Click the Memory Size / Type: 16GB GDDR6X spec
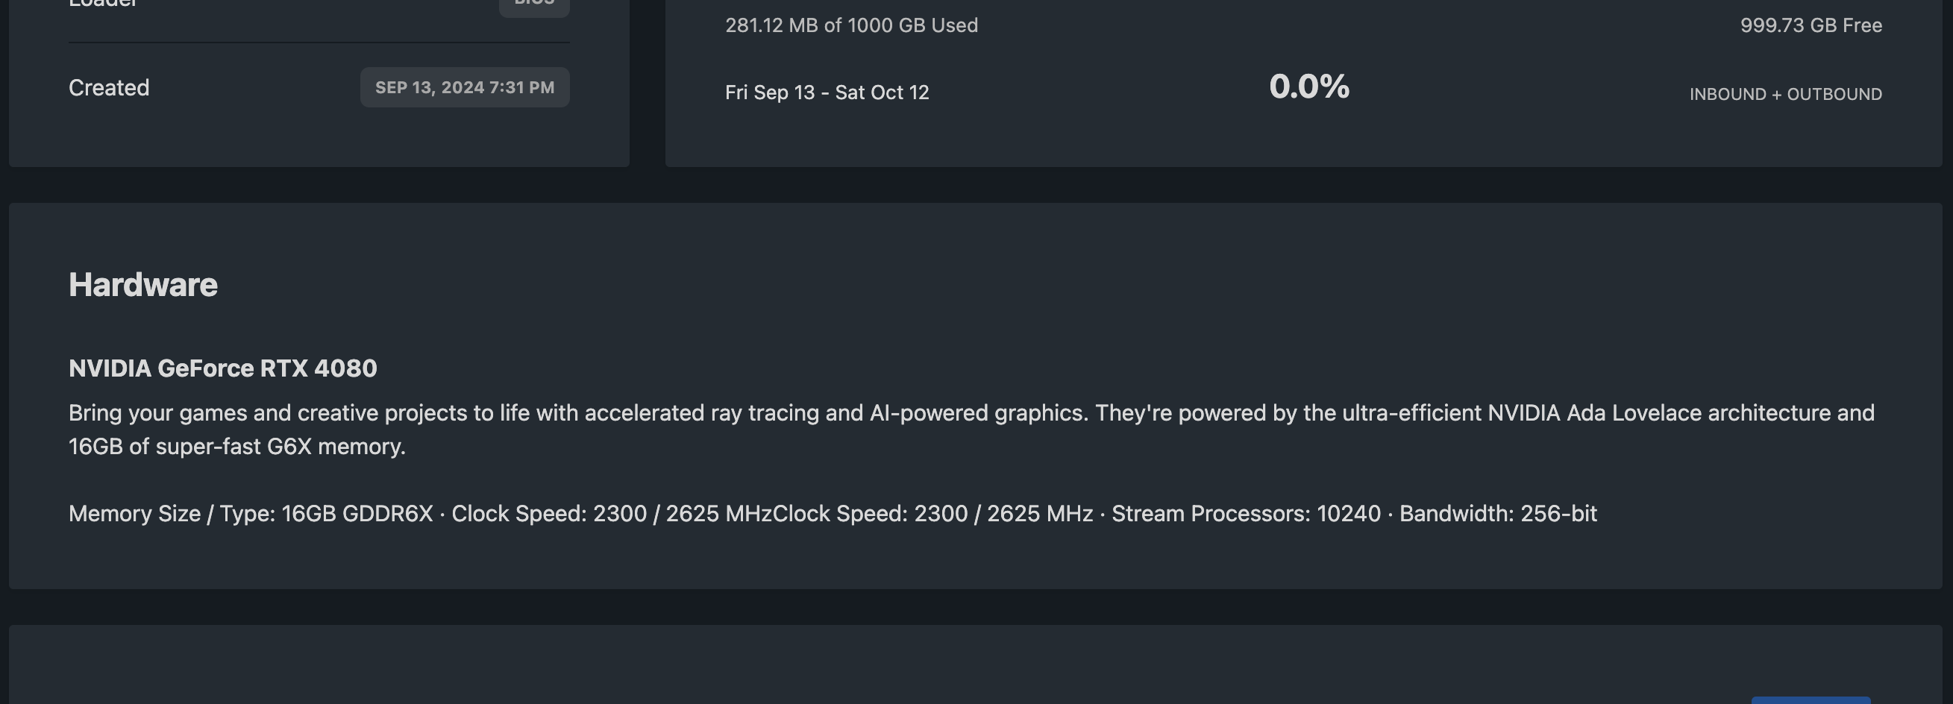This screenshot has height=704, width=1953. pos(251,514)
